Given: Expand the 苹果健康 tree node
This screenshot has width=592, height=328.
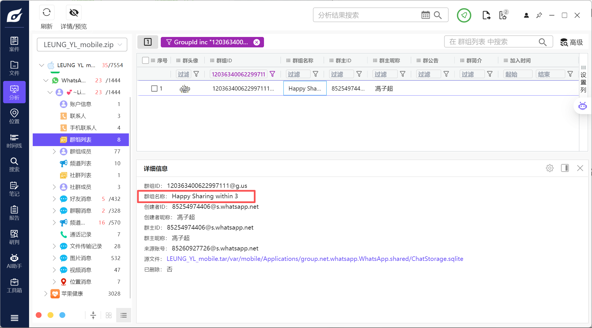Looking at the screenshot, I should pos(46,294).
